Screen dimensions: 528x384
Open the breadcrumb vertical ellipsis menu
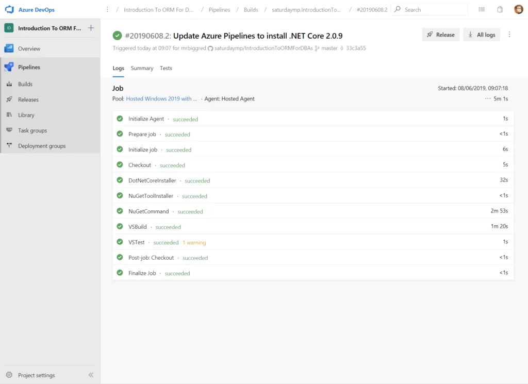tap(107, 9)
